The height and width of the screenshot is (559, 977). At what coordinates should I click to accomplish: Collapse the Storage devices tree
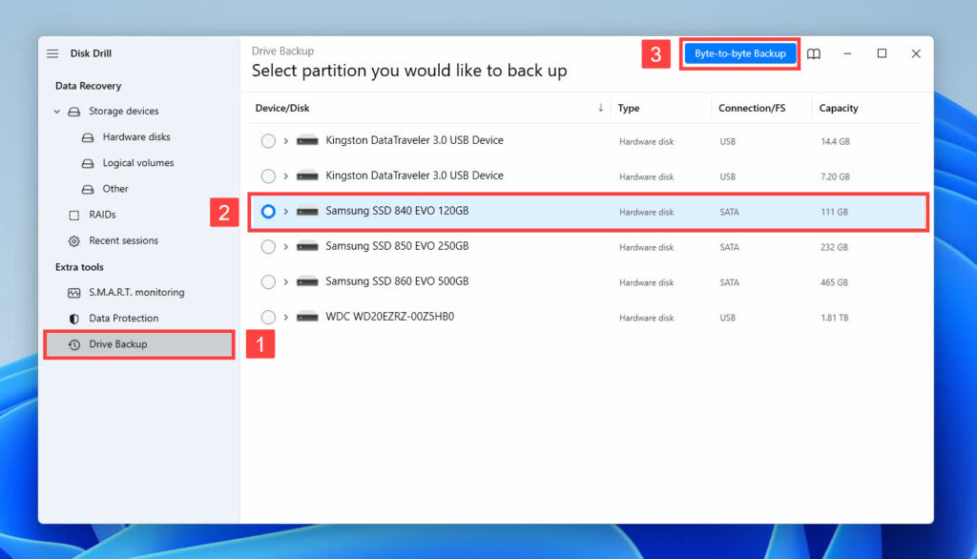coord(56,111)
